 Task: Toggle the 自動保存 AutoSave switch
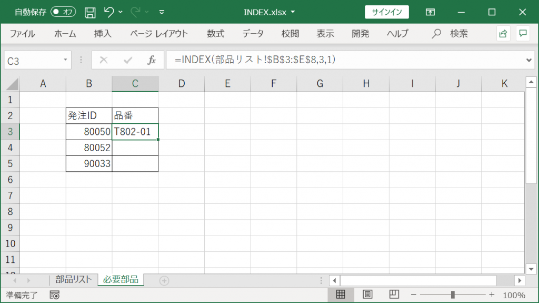click(63, 12)
